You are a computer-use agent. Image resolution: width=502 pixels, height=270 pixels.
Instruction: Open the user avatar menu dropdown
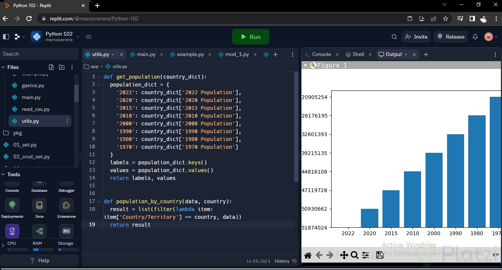coord(496,37)
